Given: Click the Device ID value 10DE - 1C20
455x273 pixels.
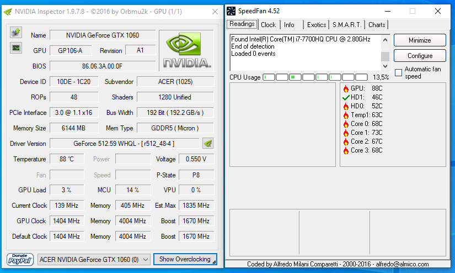Looking at the screenshot, I should 74,82.
